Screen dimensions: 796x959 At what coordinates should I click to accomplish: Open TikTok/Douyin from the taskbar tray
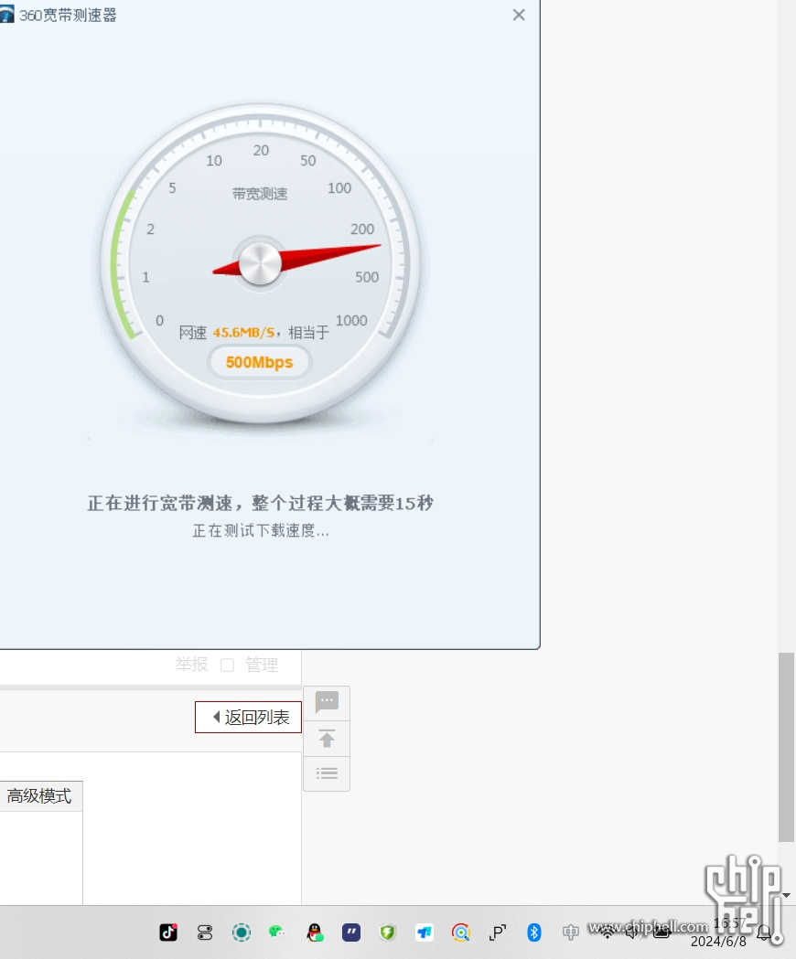[168, 932]
